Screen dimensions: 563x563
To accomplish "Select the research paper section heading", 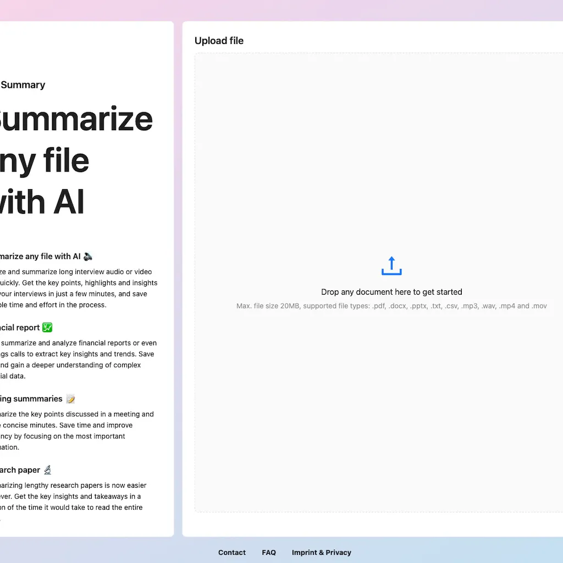I will 20,470.
